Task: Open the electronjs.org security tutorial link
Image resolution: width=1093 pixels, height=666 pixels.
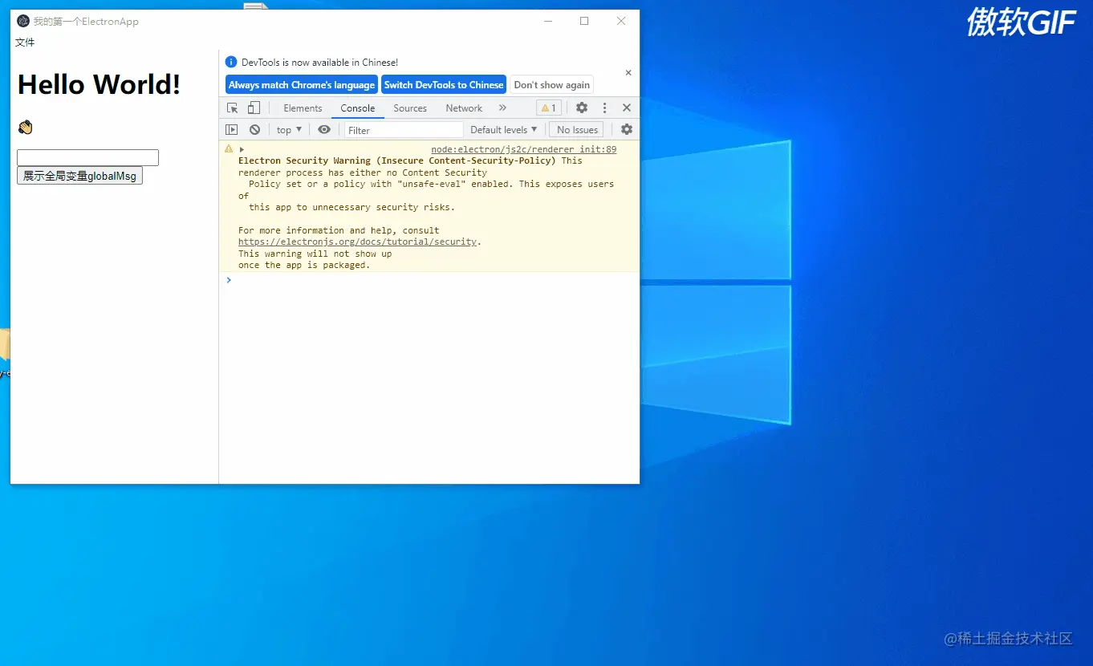Action: click(358, 242)
